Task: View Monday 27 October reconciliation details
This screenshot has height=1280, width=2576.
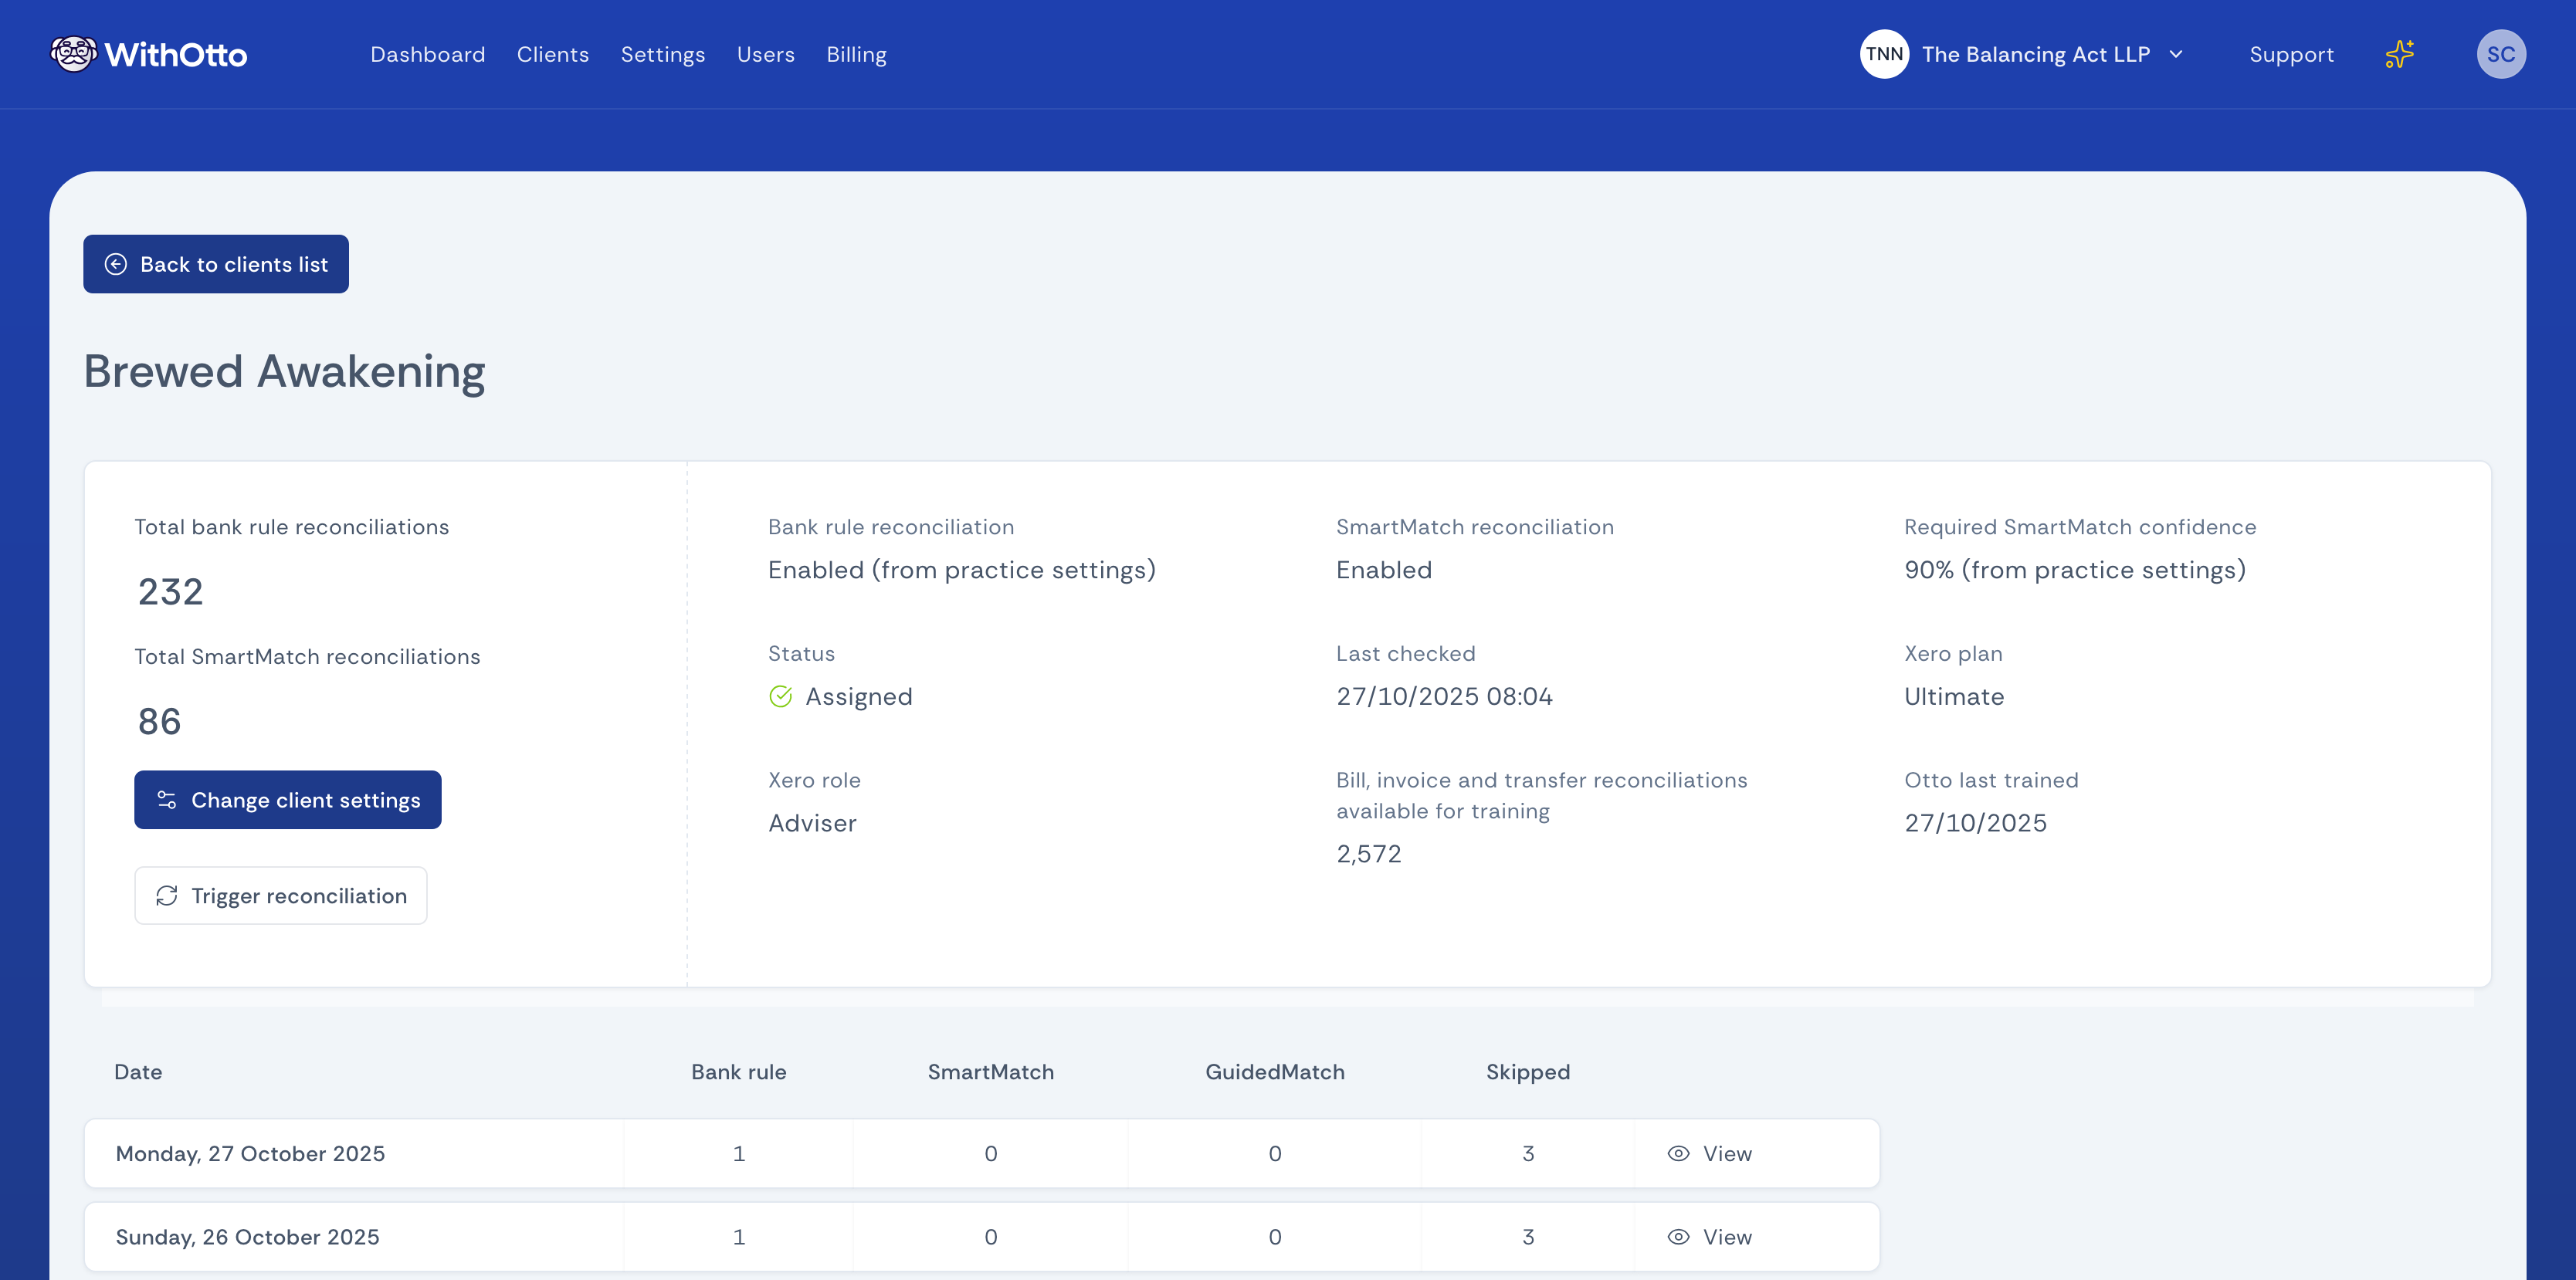Action: coord(1712,1153)
